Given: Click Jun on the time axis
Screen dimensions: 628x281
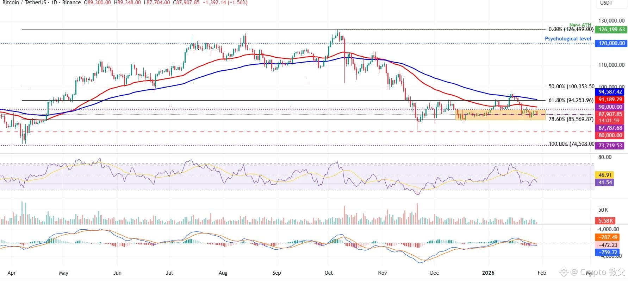Looking at the screenshot, I should (117, 273).
